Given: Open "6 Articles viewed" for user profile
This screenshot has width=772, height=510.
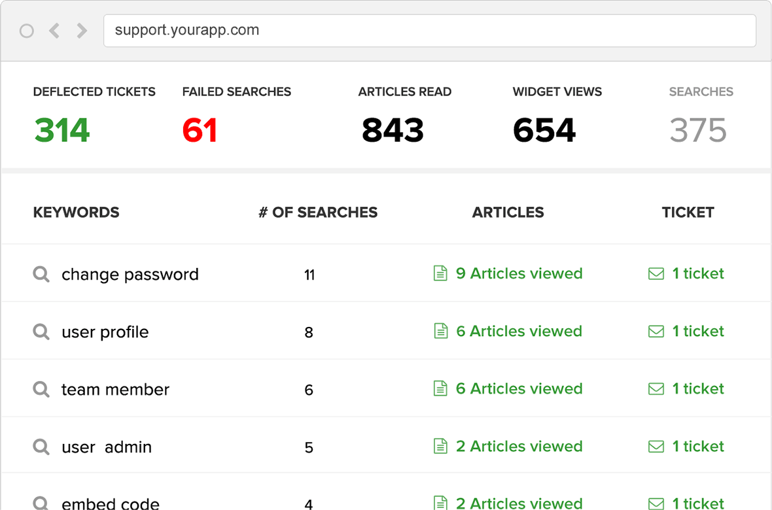Looking at the screenshot, I should [x=519, y=331].
